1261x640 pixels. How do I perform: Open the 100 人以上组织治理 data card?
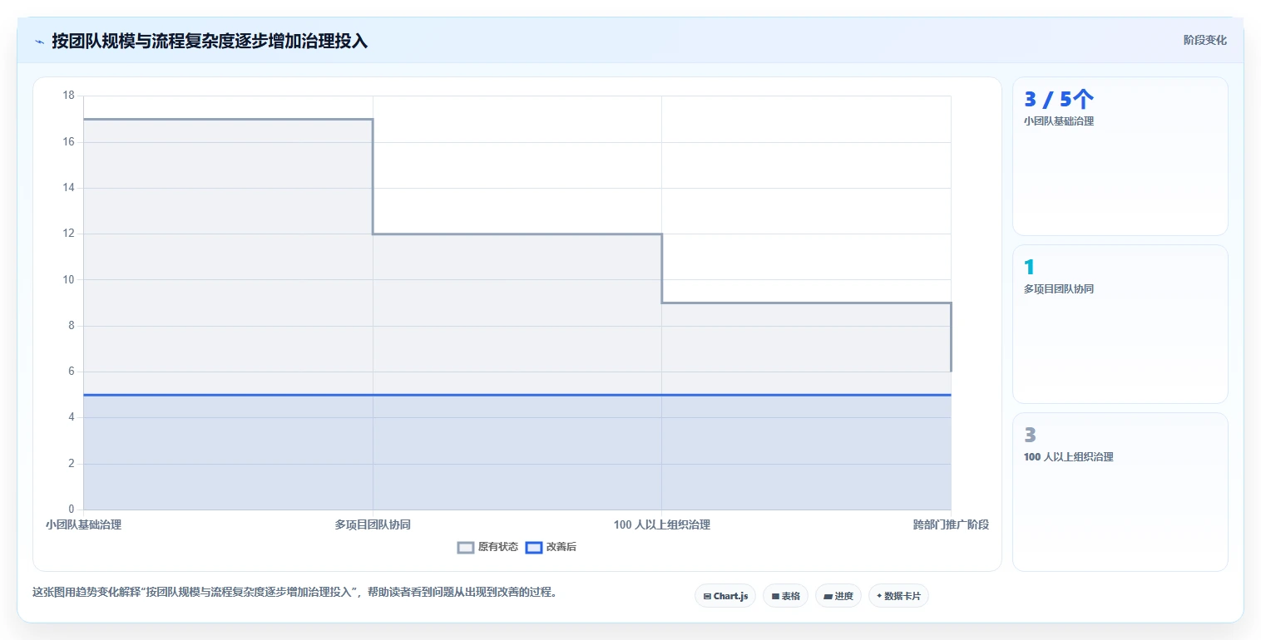(x=1120, y=492)
